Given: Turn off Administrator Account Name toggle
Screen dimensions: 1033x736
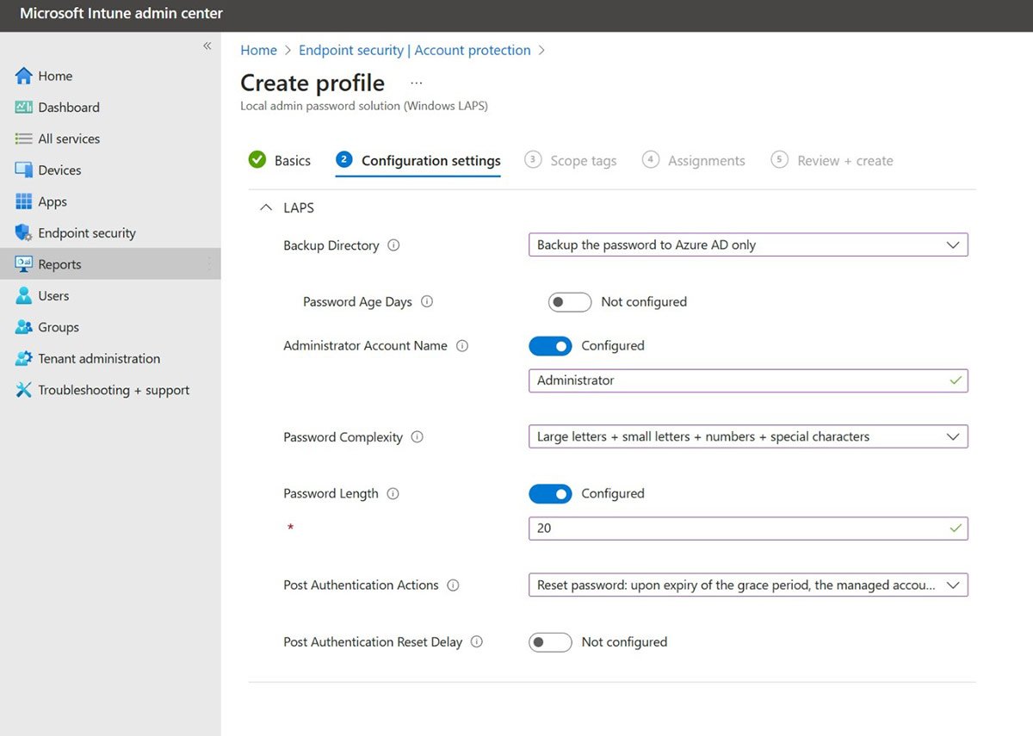Looking at the screenshot, I should (x=550, y=346).
